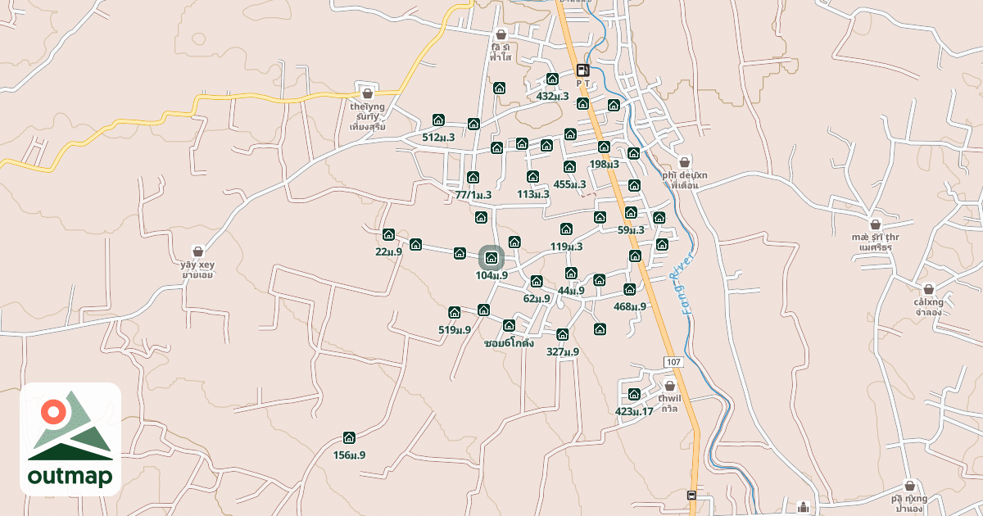This screenshot has height=516, width=983.
Task: Select the house marker labeled 423ม.17
Action: coord(634,394)
